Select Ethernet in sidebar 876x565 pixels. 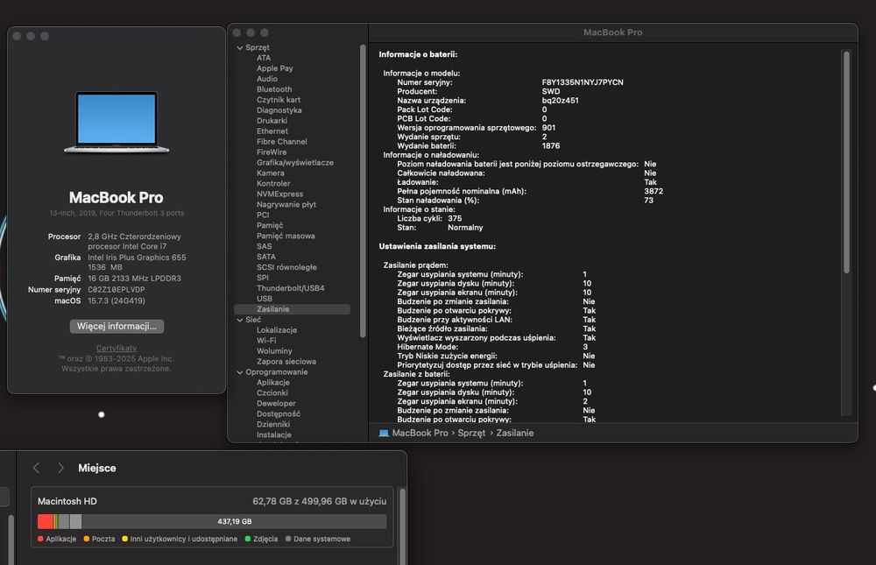272,131
